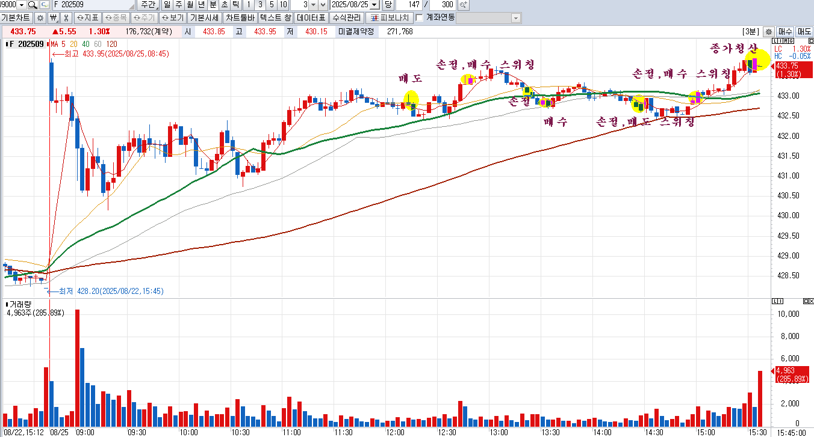Open chart settings gear next to 기본차트
Image resolution: width=814 pixels, height=437 pixels.
click(40, 18)
